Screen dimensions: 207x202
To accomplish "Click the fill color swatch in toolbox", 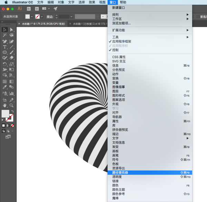I will click(5, 114).
